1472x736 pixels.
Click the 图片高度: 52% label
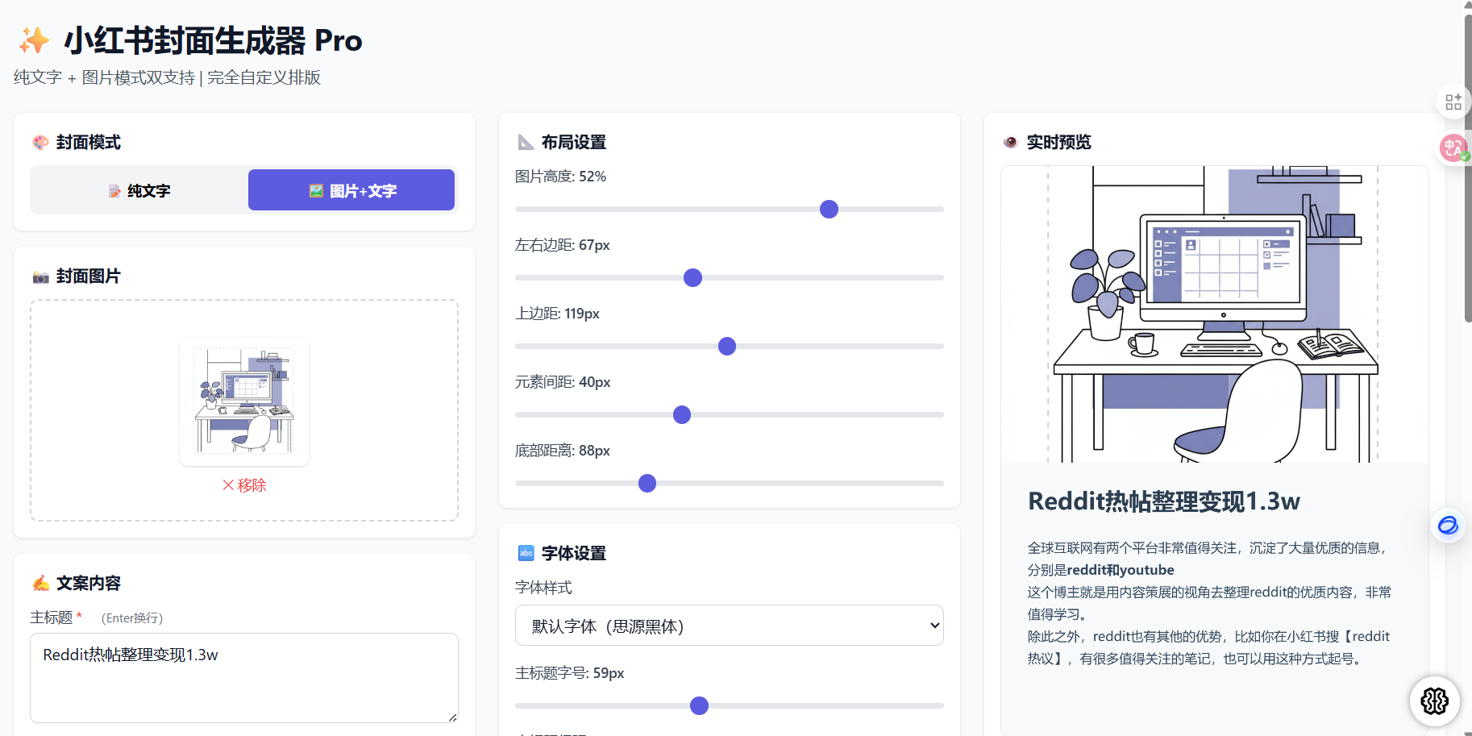[x=560, y=177]
